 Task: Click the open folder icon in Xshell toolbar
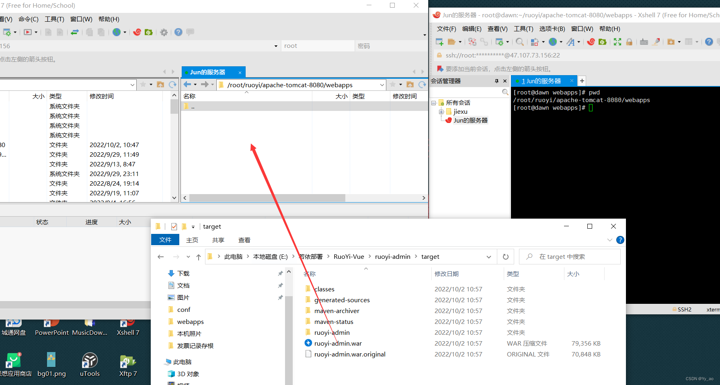click(x=451, y=42)
